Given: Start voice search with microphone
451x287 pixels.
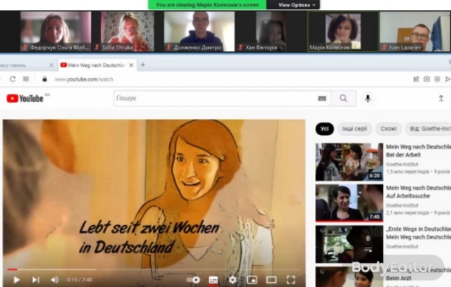Looking at the screenshot, I should [368, 98].
